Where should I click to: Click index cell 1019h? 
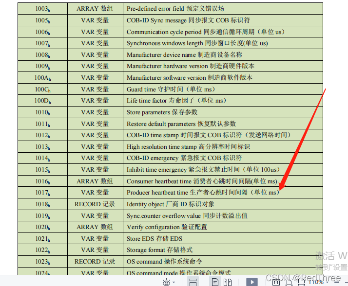click(42, 216)
